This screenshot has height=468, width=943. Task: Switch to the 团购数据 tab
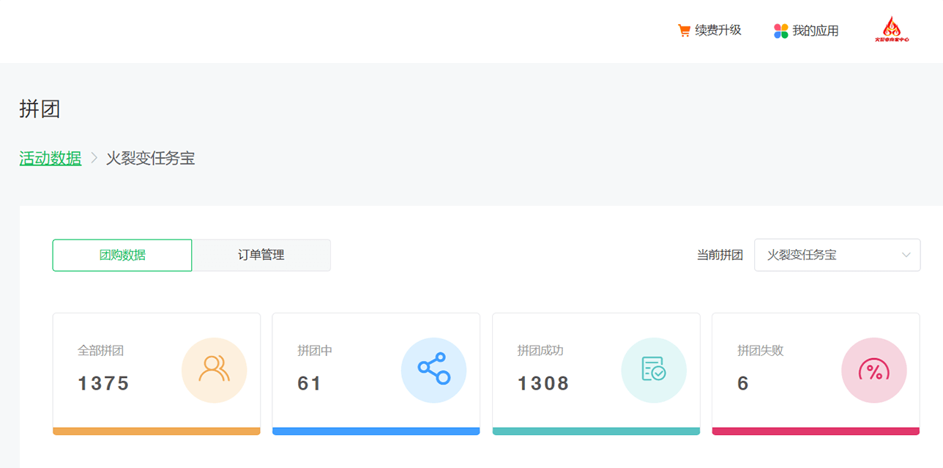coord(122,255)
